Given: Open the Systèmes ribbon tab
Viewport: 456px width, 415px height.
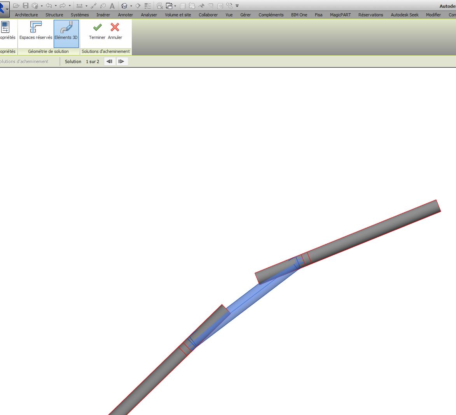Looking at the screenshot, I should click(x=80, y=15).
